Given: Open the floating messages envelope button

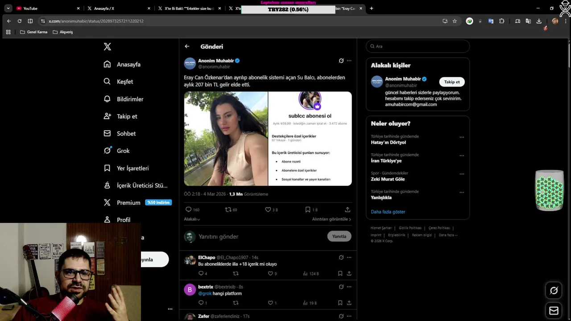Looking at the screenshot, I should [554, 310].
